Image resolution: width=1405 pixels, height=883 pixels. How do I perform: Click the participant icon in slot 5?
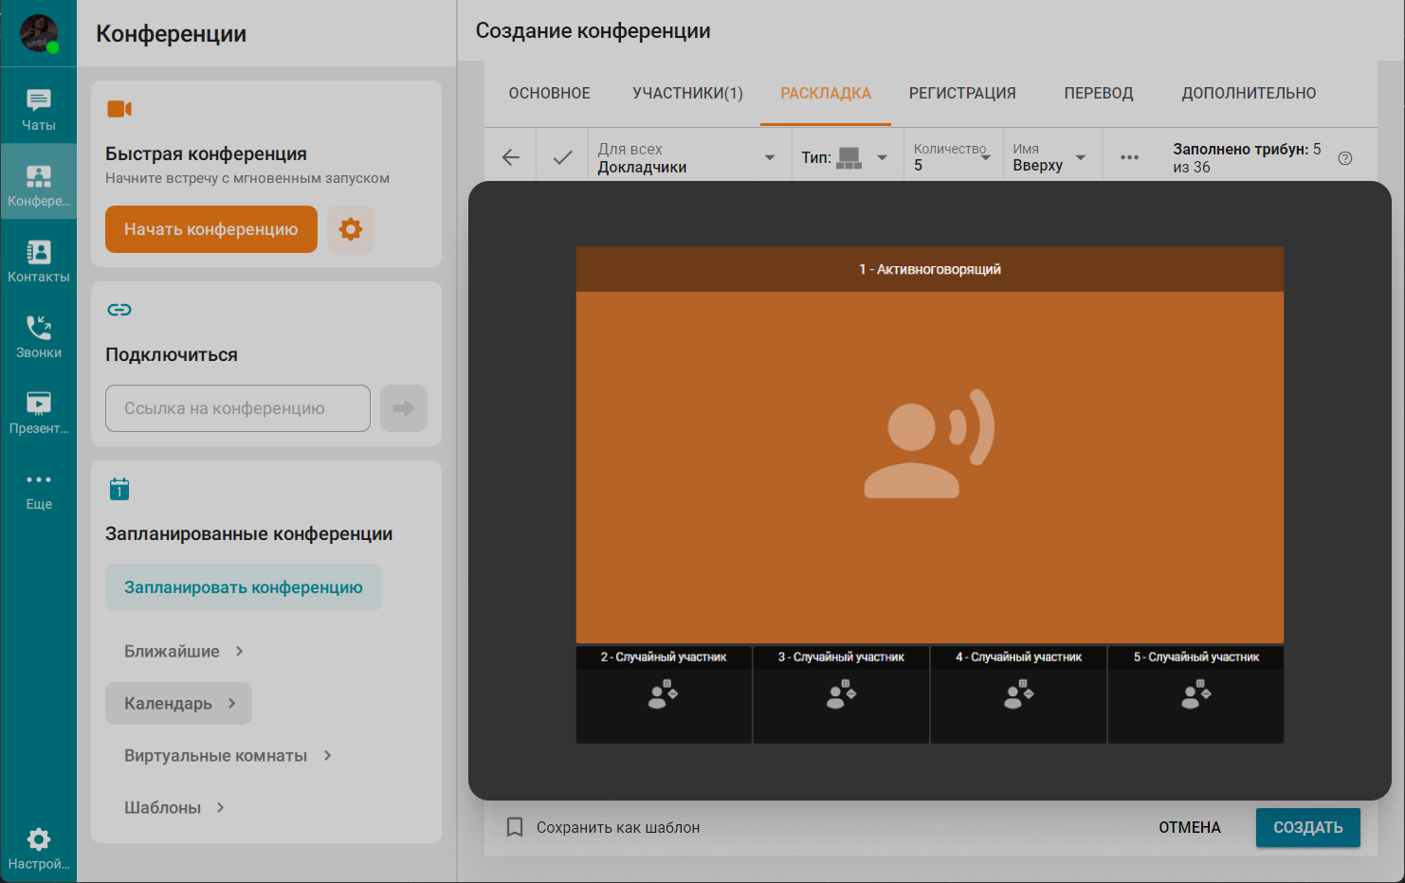click(x=1196, y=694)
